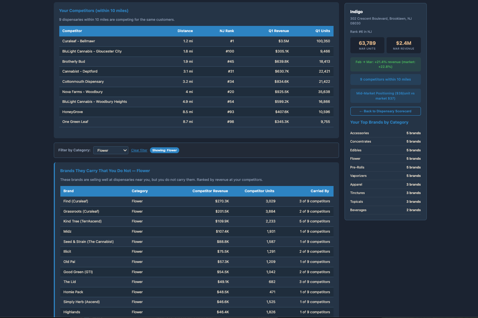
Task: Select Seed & Strain (The Cannabist) brand
Action: point(197,242)
